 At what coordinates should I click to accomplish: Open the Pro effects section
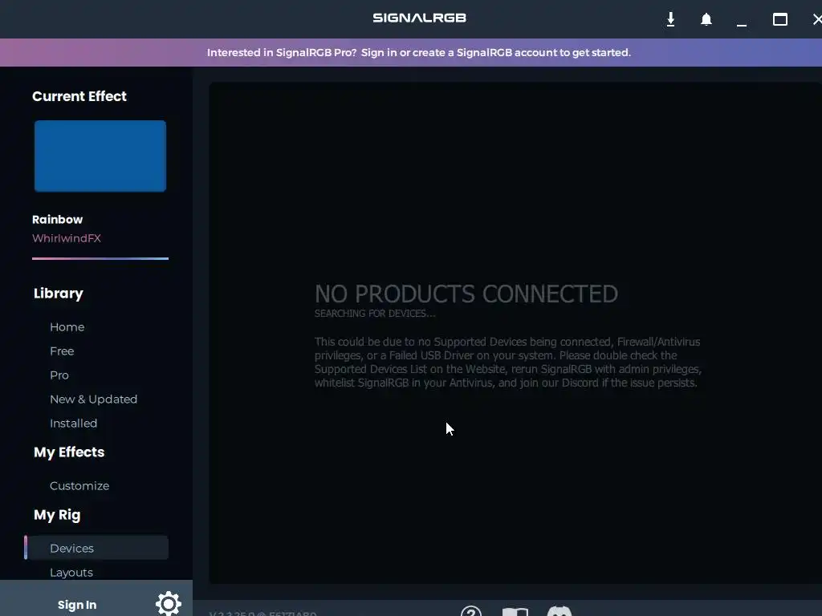[59, 375]
